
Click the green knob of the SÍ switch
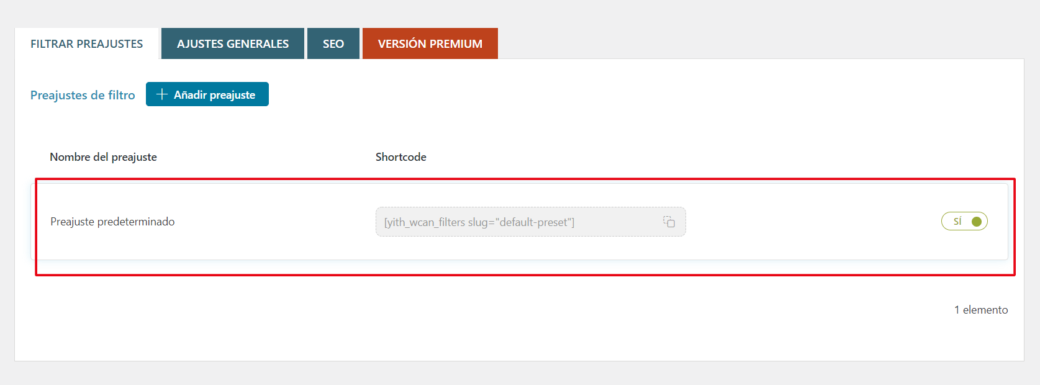click(977, 222)
